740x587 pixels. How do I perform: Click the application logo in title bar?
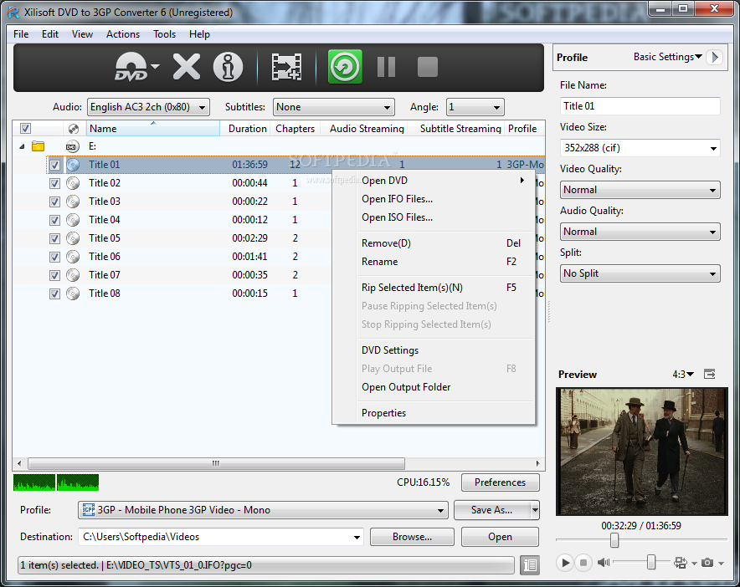pos(13,13)
